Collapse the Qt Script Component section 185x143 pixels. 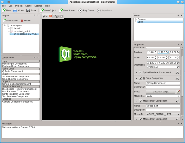pos(136,78)
